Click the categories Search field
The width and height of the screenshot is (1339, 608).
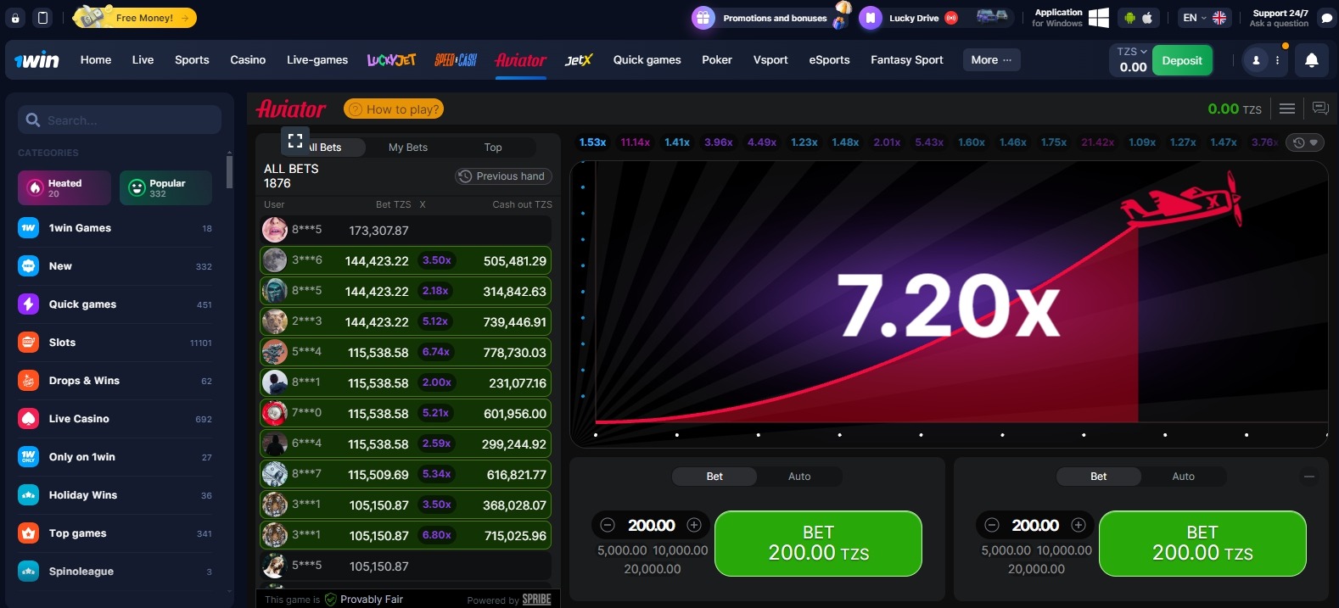[x=120, y=120]
